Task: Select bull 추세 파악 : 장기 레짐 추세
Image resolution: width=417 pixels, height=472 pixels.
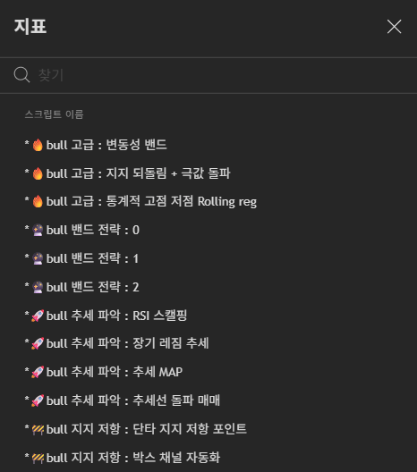Action: (x=208, y=343)
